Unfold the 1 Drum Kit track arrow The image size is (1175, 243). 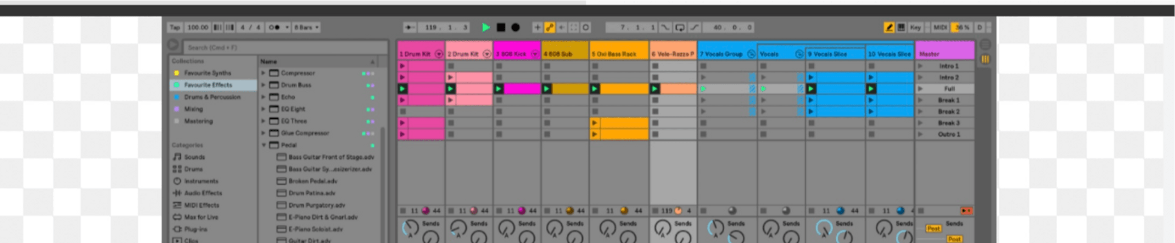coord(439,54)
